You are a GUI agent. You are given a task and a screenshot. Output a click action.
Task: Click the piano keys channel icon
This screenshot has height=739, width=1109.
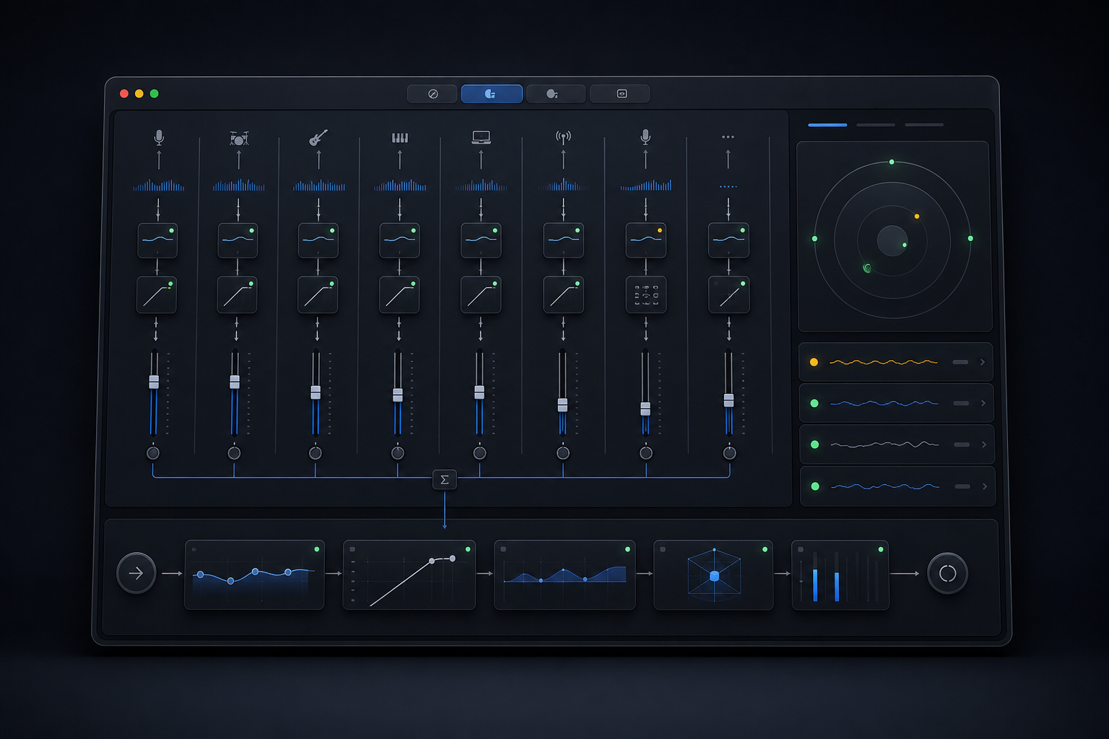pos(400,137)
